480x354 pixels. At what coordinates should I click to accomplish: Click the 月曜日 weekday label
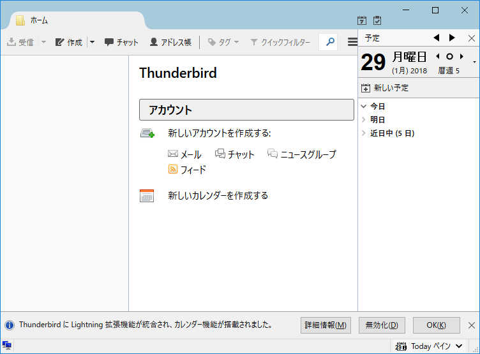pos(409,57)
